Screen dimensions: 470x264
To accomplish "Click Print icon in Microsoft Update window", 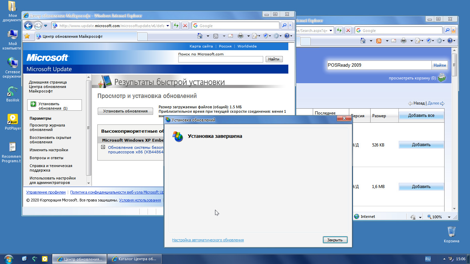I will (241, 36).
